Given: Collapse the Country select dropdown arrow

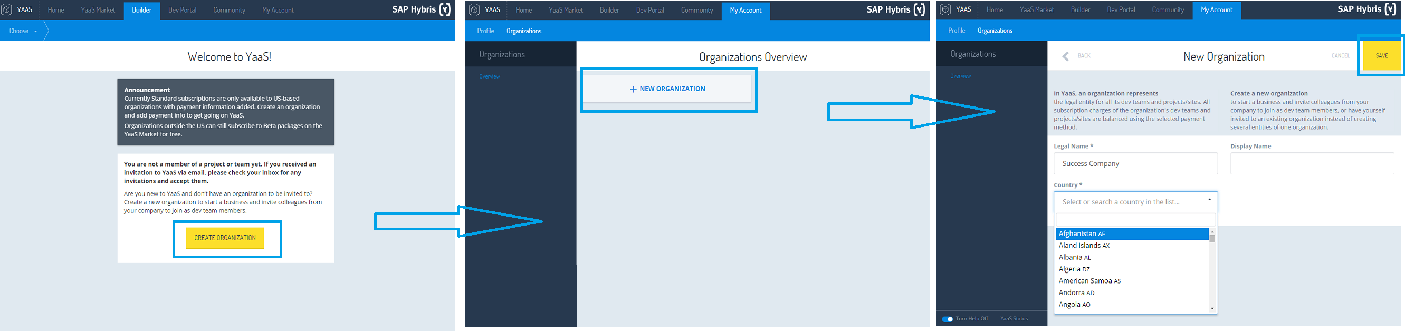Looking at the screenshot, I should coord(1209,200).
